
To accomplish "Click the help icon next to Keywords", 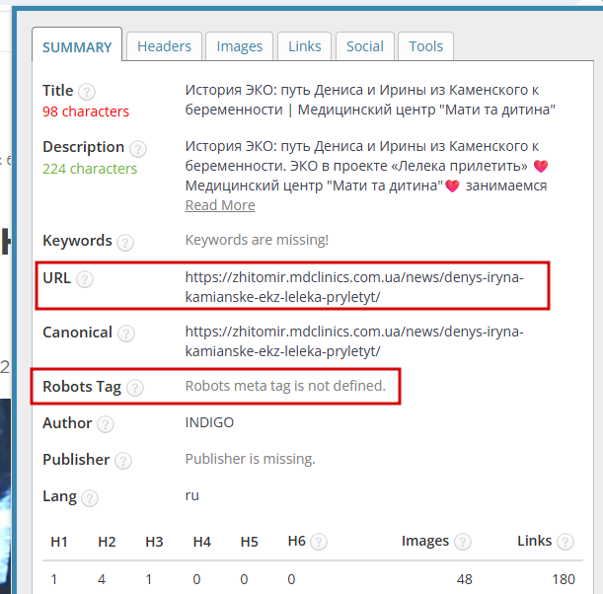I will [125, 243].
